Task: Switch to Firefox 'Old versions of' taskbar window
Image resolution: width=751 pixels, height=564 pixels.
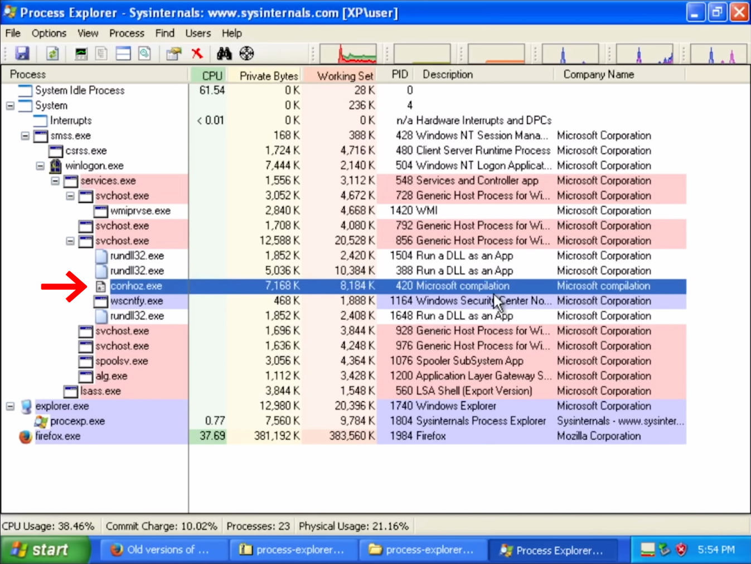Action: [164, 550]
